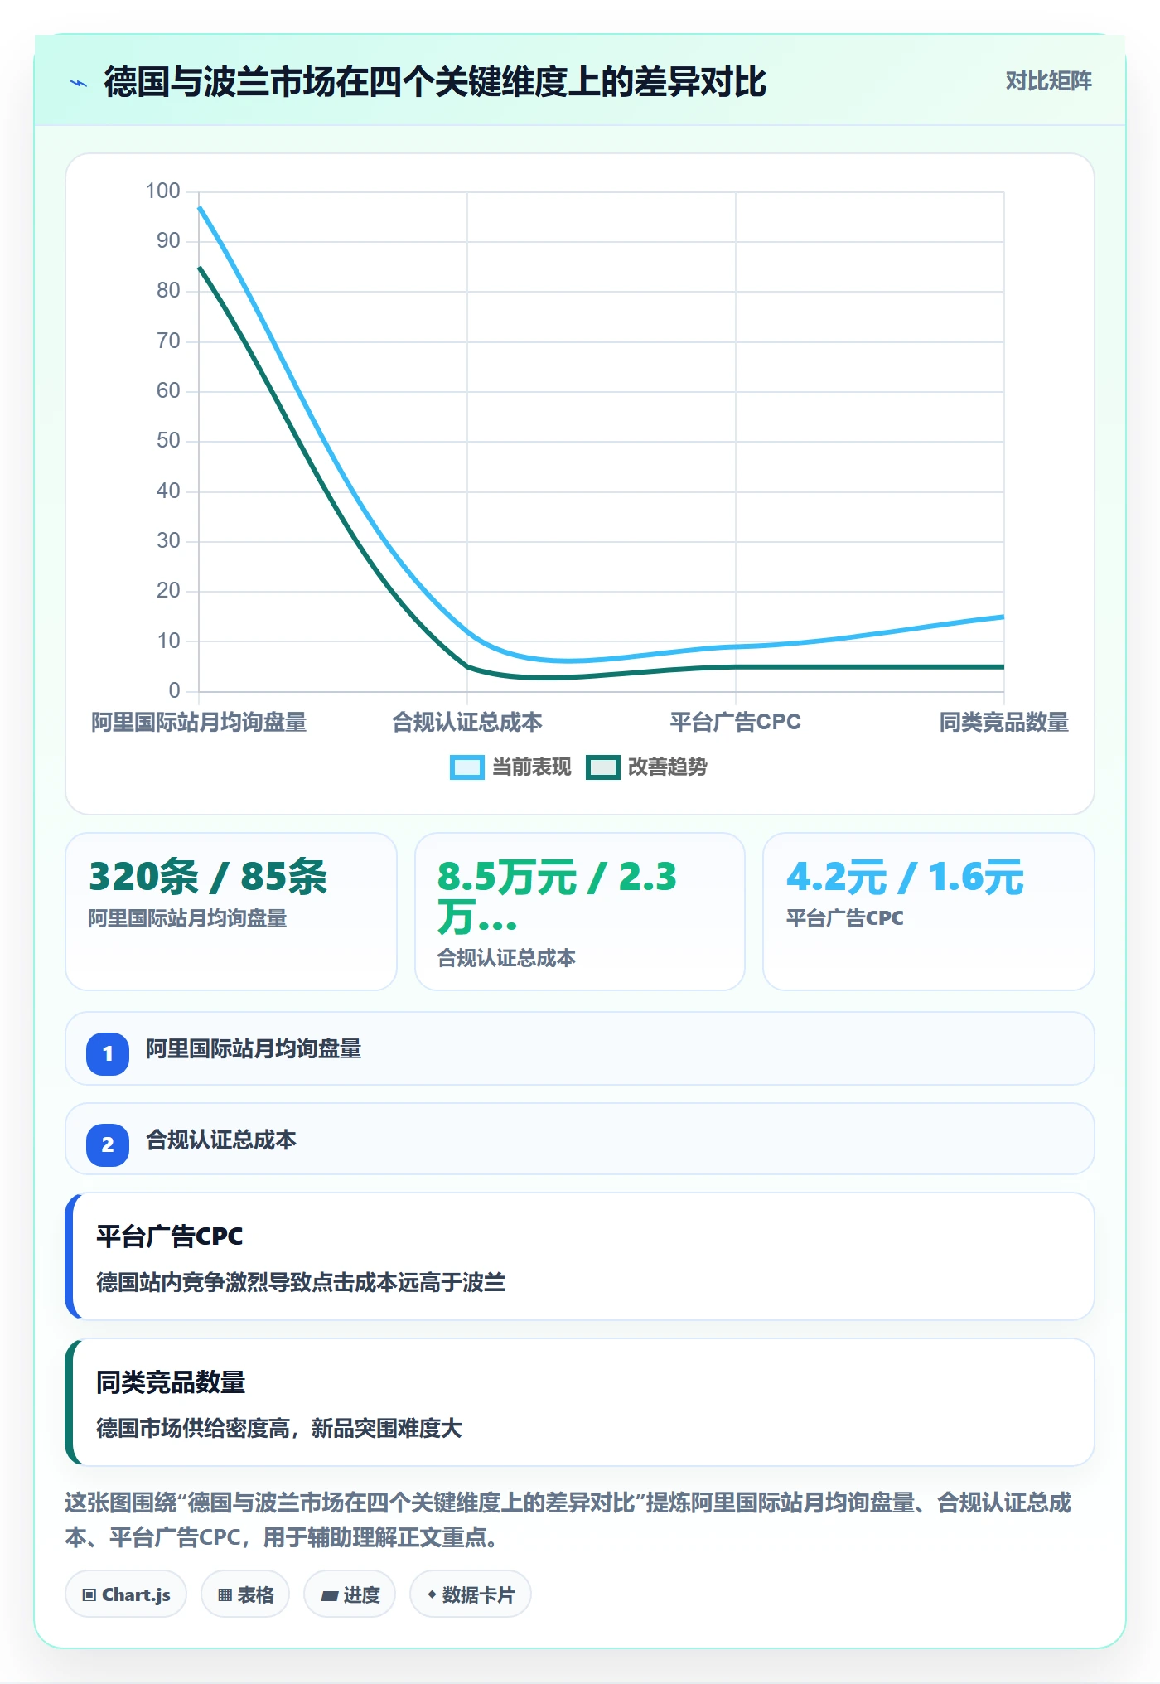
Task: Click the stat value 4.2元 / 1.6元
Action: (905, 877)
